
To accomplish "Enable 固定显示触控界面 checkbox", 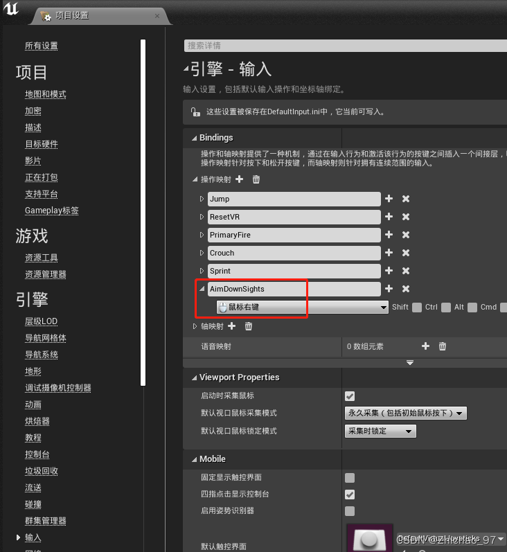I will coord(350,478).
